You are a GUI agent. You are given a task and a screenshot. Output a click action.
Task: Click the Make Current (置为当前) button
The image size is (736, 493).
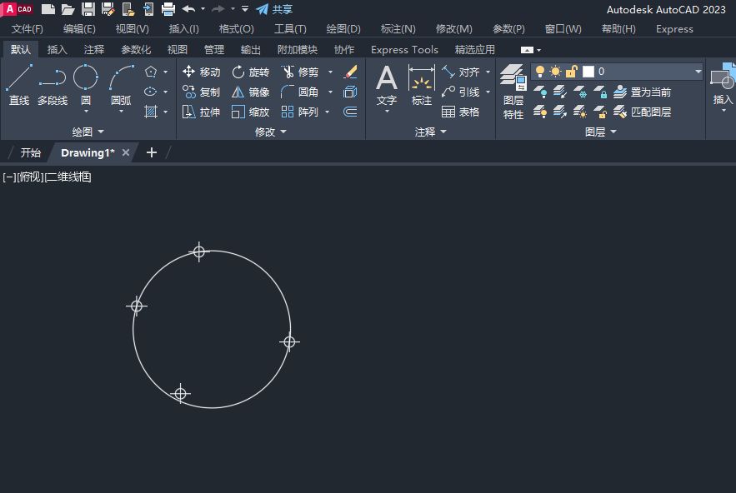coord(642,92)
